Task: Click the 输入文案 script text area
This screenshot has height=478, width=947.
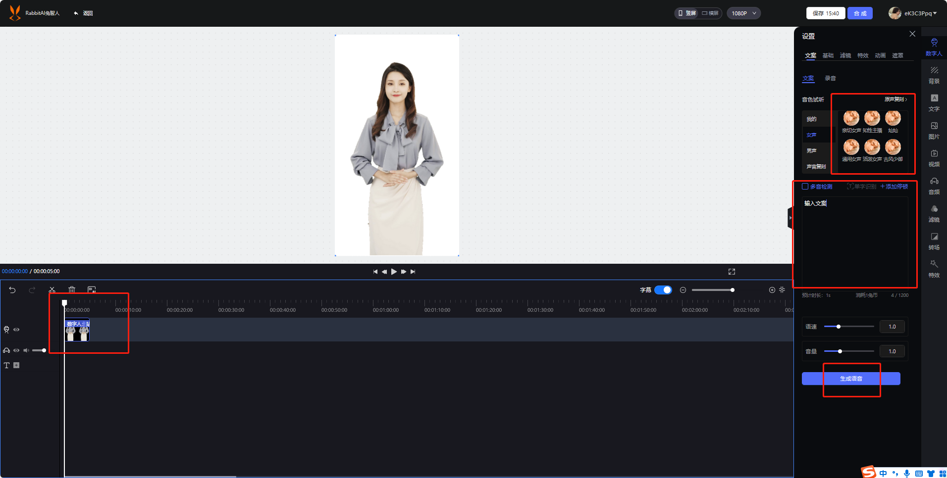Action: (855, 241)
